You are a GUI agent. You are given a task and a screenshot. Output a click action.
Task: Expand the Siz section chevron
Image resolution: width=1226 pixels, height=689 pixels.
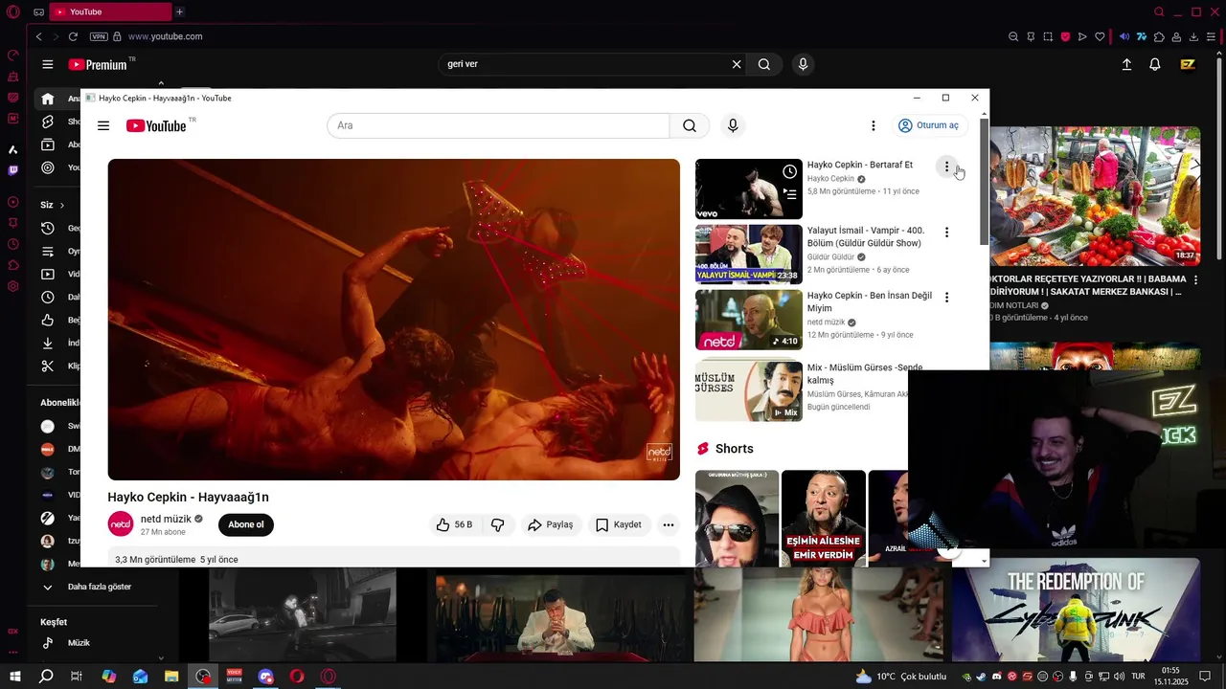point(62,205)
